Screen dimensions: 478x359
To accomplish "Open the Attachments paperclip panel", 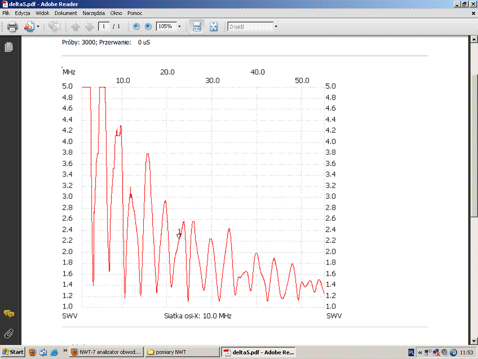I will pyautogui.click(x=8, y=333).
